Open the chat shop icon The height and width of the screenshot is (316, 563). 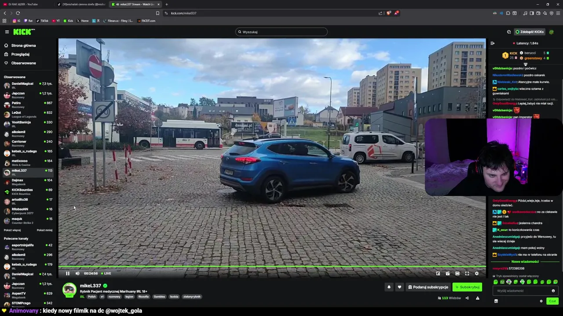coord(496,301)
